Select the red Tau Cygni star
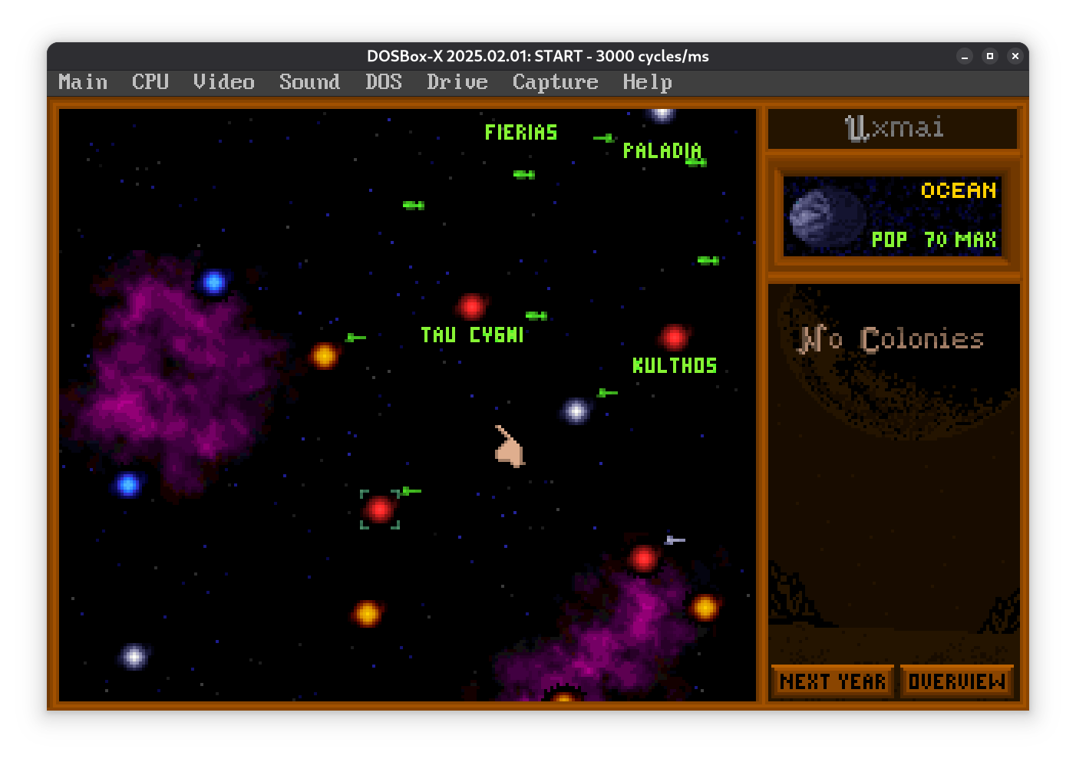This screenshot has height=762, width=1076. tap(471, 306)
